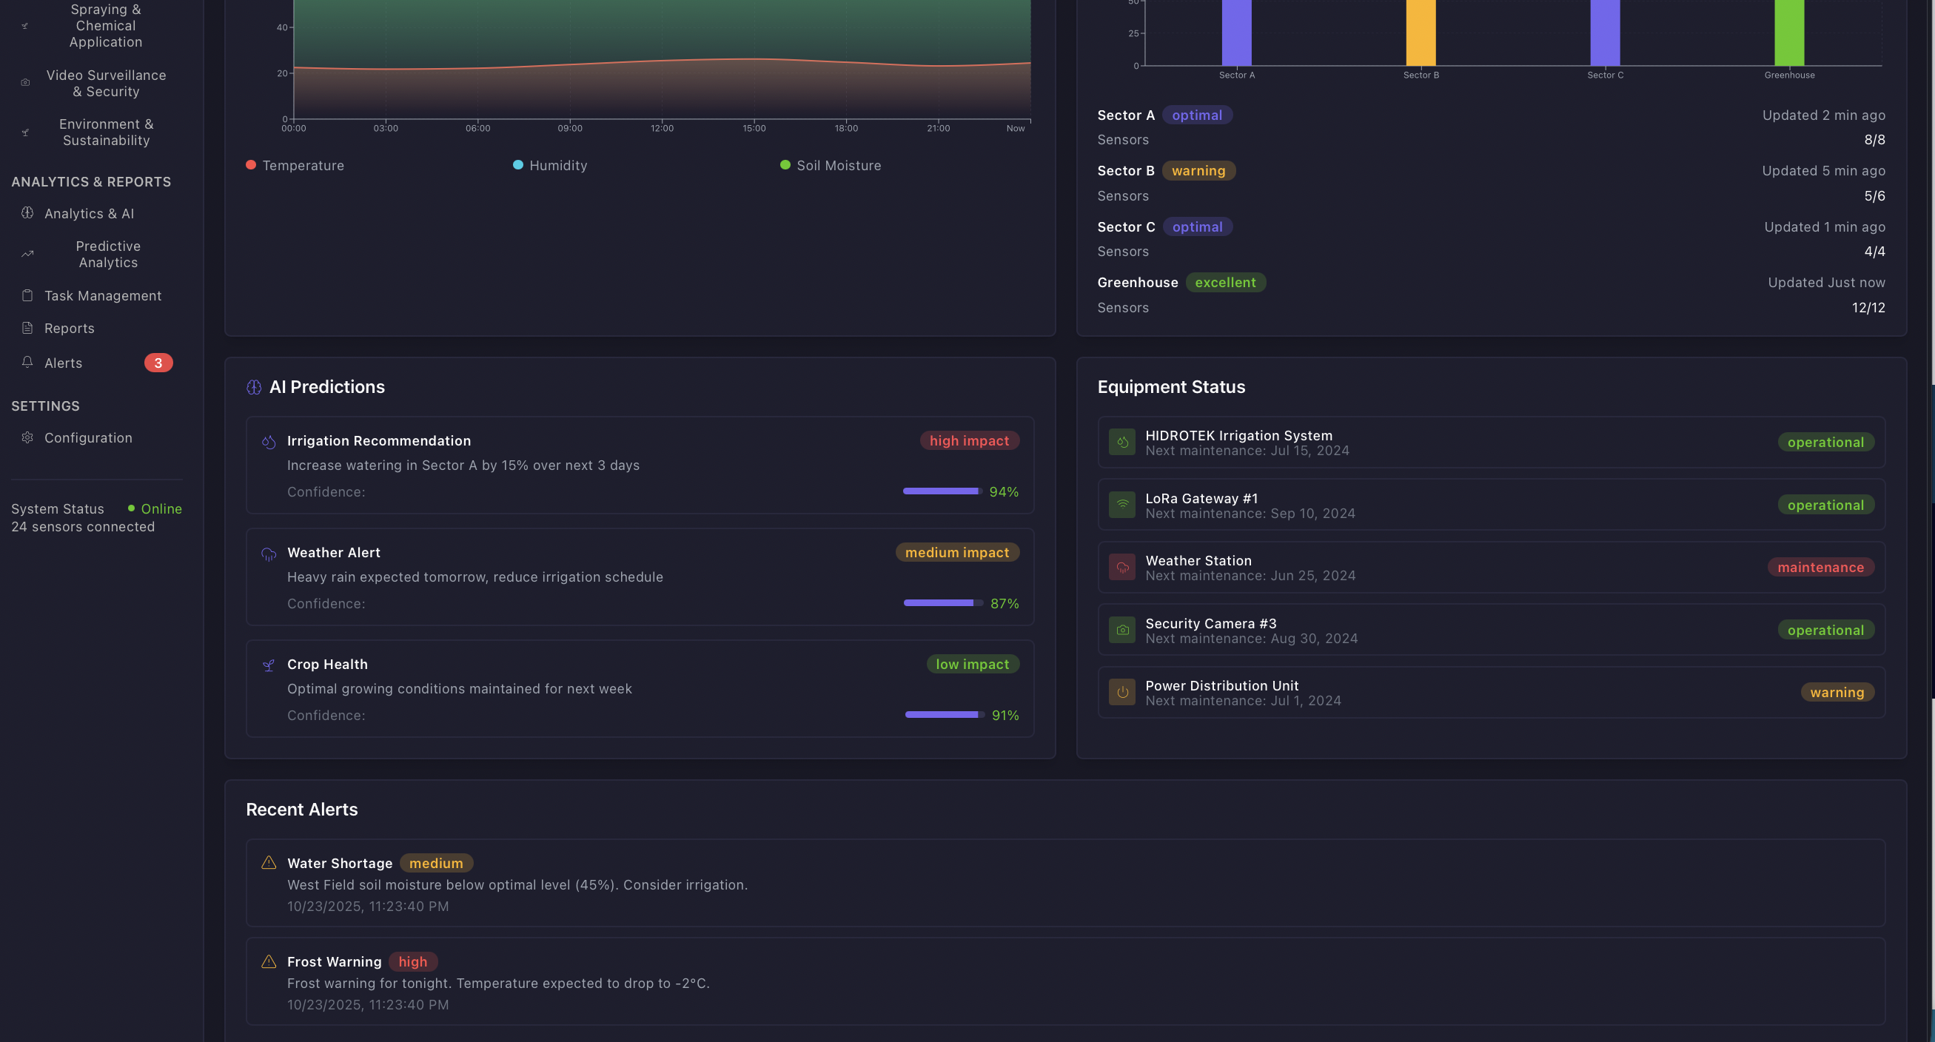Screen dimensions: 1935x1042
Task: Click the red Alerts counter badge
Action: 158,362
